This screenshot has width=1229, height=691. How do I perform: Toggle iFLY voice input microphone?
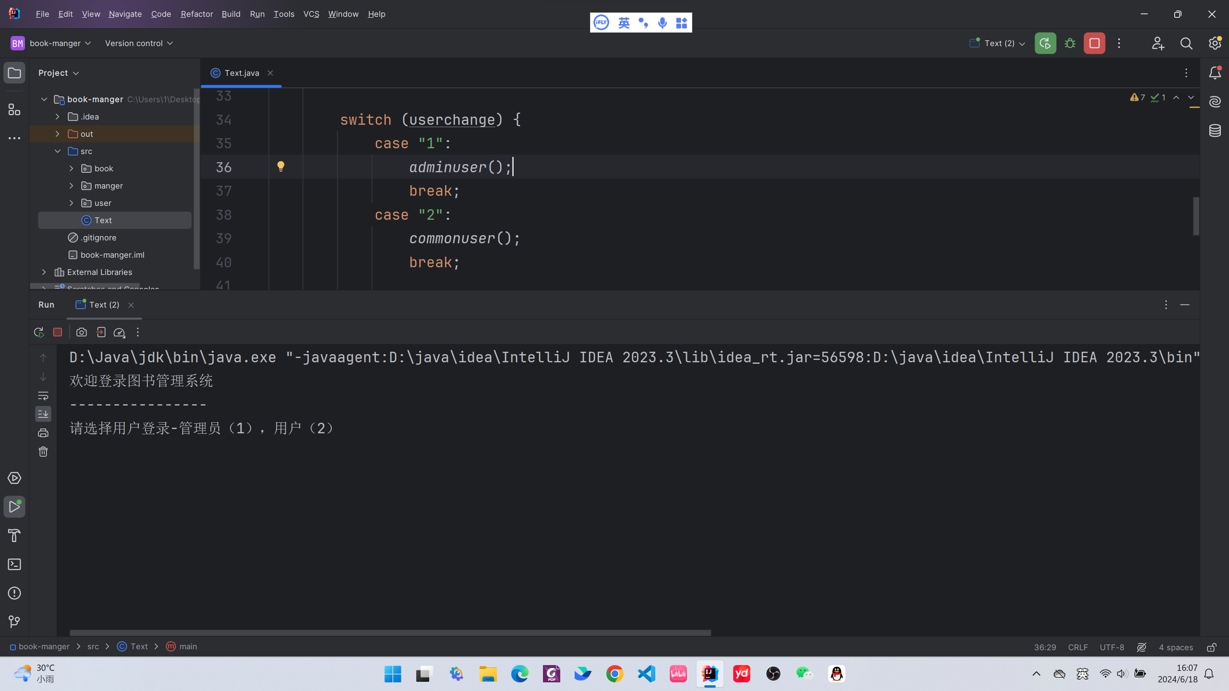[663, 23]
